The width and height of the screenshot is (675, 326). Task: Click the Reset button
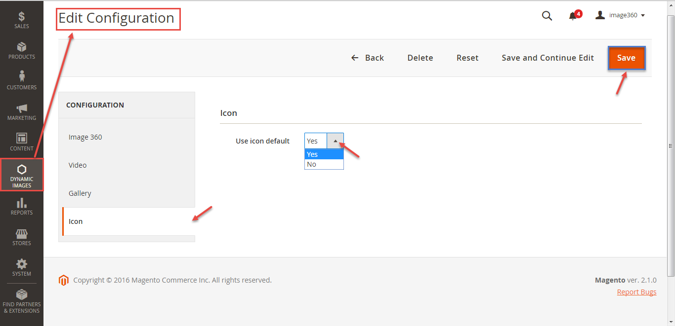point(467,58)
